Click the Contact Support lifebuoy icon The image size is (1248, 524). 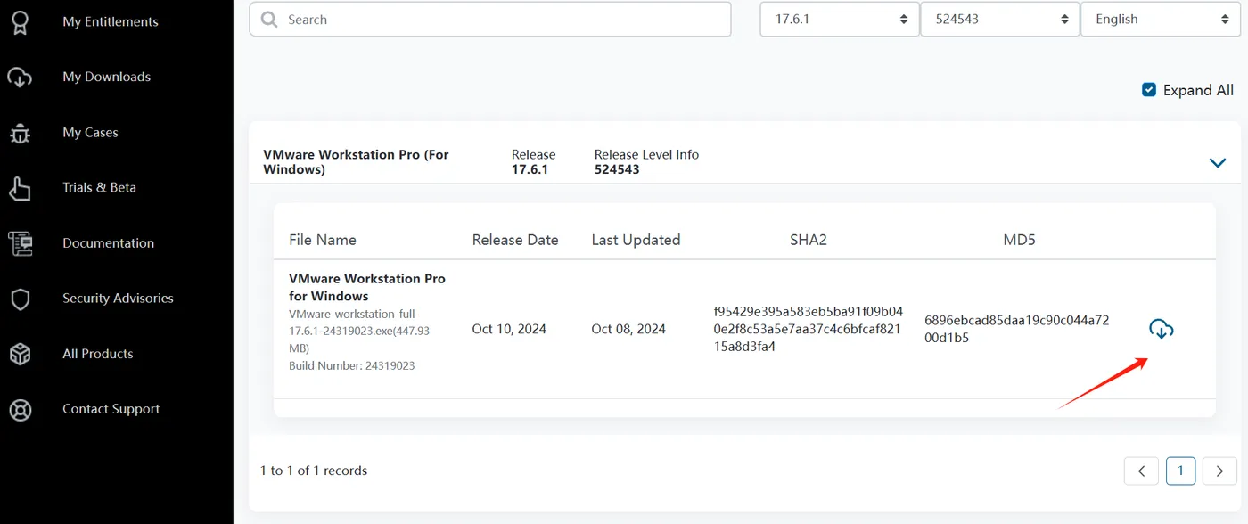click(x=20, y=409)
